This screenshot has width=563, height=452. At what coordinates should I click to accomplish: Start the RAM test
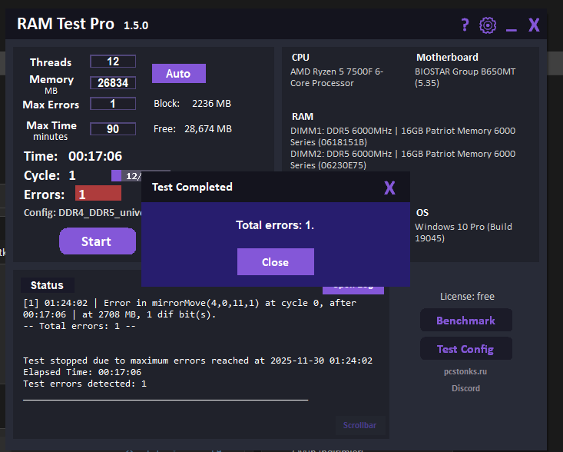point(98,241)
